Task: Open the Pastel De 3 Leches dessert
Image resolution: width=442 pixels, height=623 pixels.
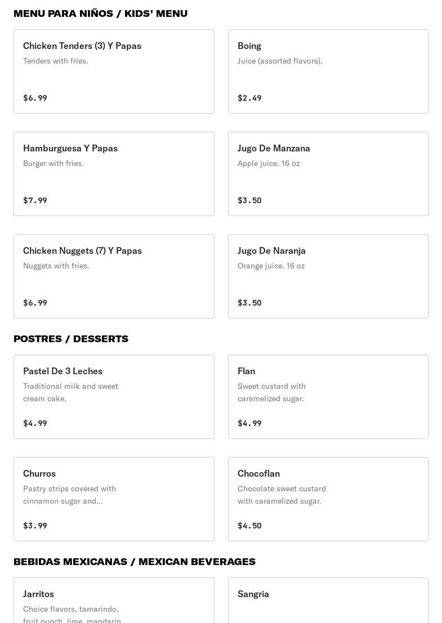Action: pos(62,371)
